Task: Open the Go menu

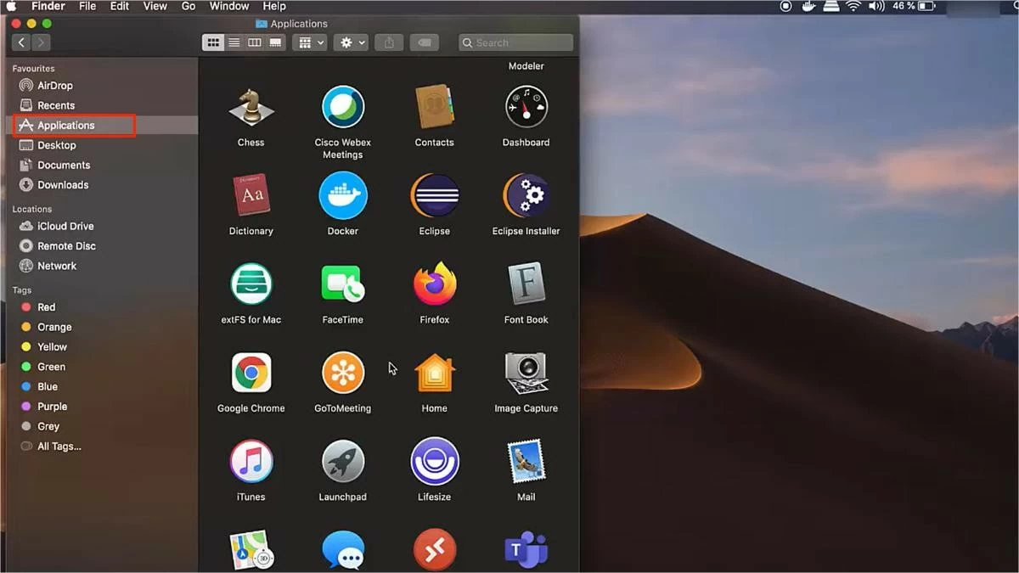Action: coord(188,6)
